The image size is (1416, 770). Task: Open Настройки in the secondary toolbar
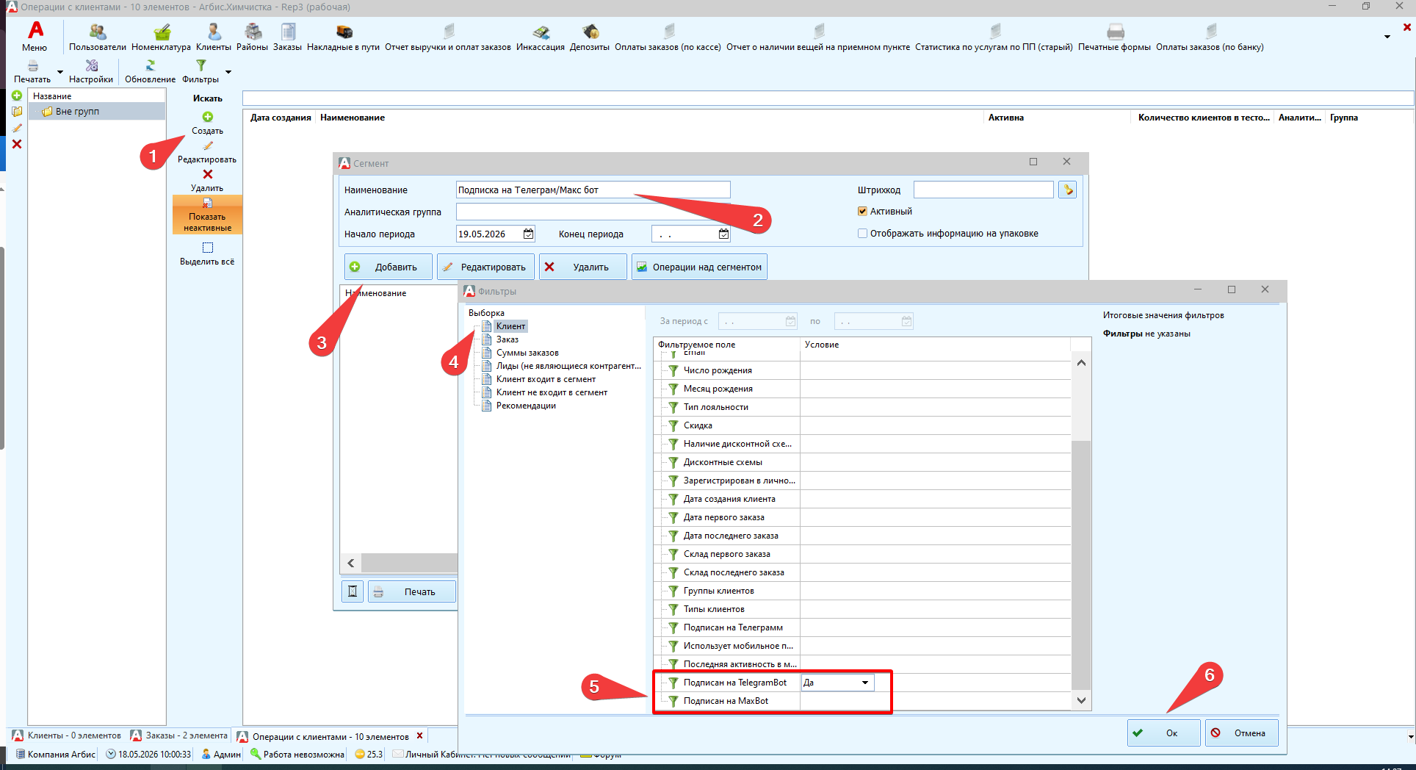coord(91,71)
